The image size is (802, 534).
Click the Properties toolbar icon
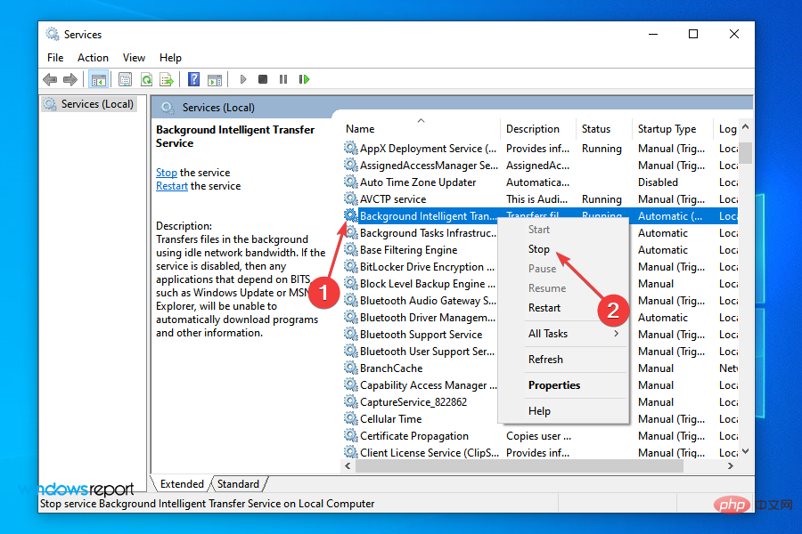point(124,79)
